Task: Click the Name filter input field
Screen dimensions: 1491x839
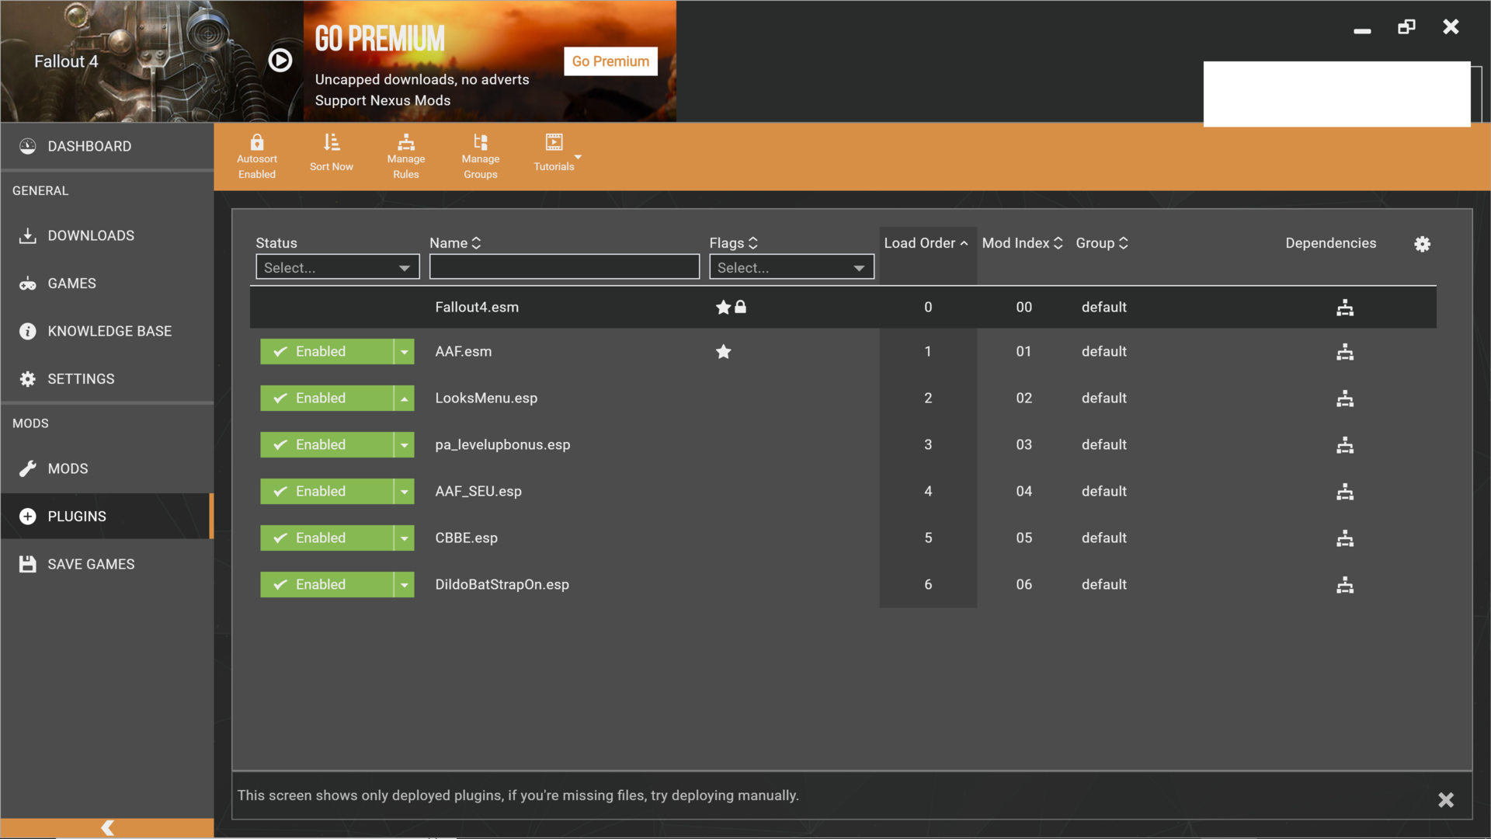Action: (x=565, y=267)
